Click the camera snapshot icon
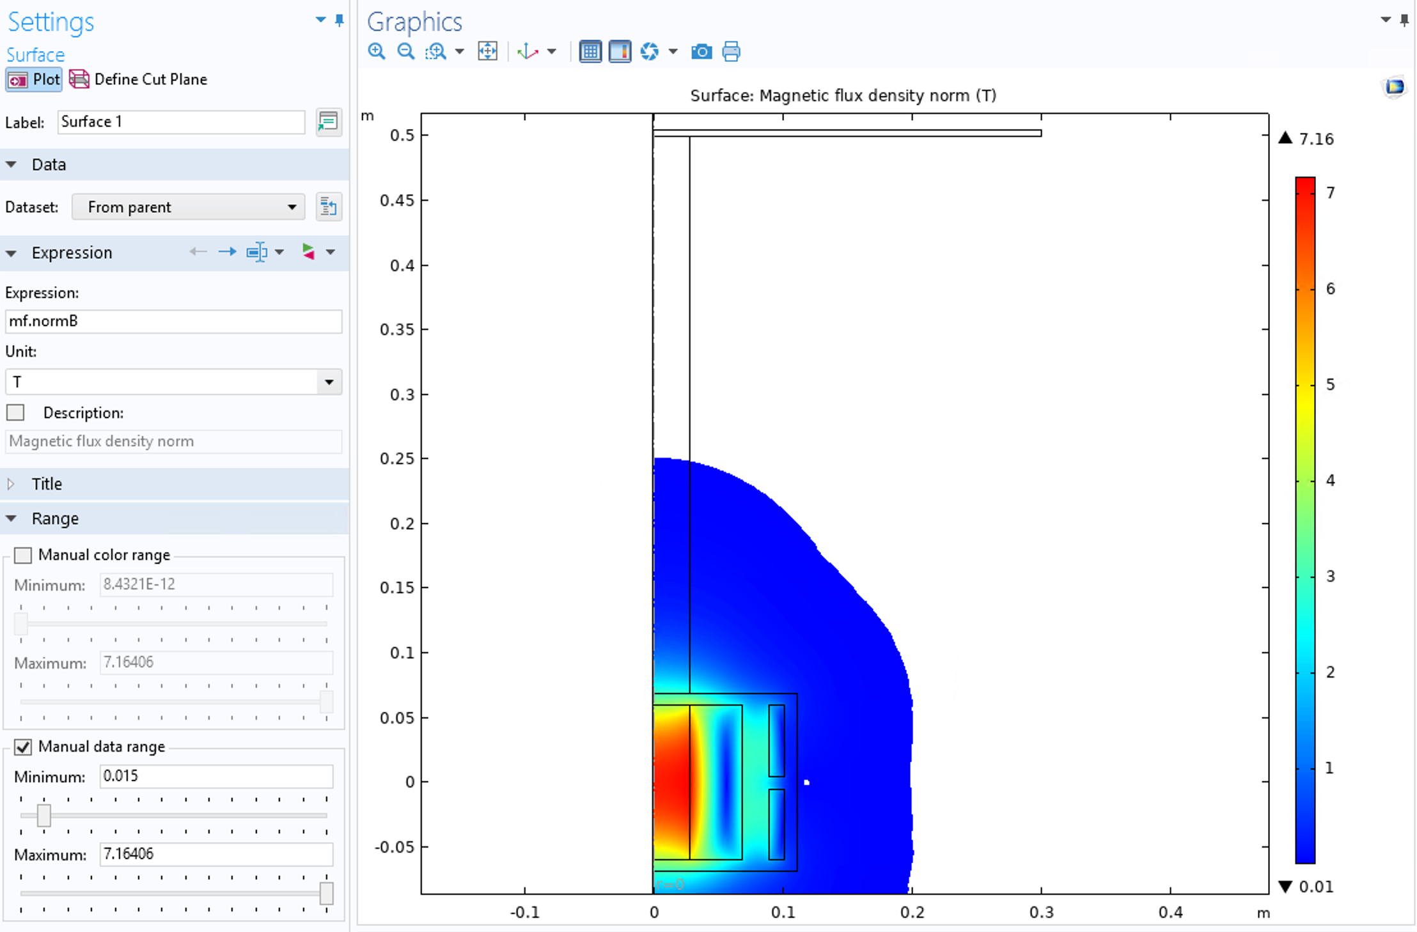This screenshot has width=1417, height=932. (701, 52)
